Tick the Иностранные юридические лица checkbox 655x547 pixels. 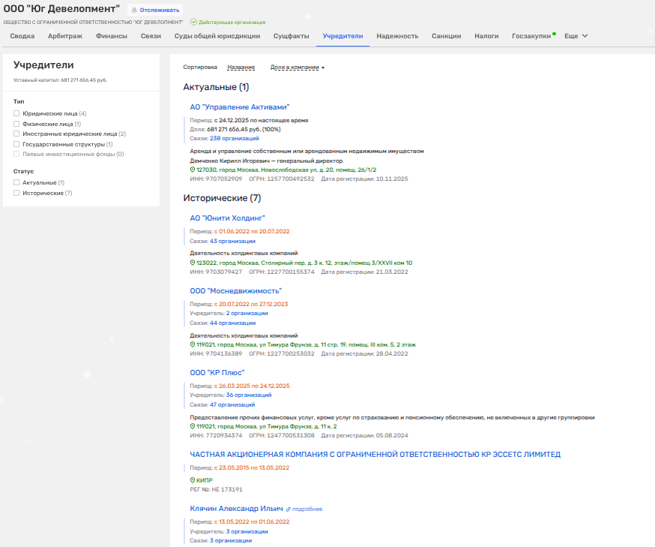[x=16, y=134]
